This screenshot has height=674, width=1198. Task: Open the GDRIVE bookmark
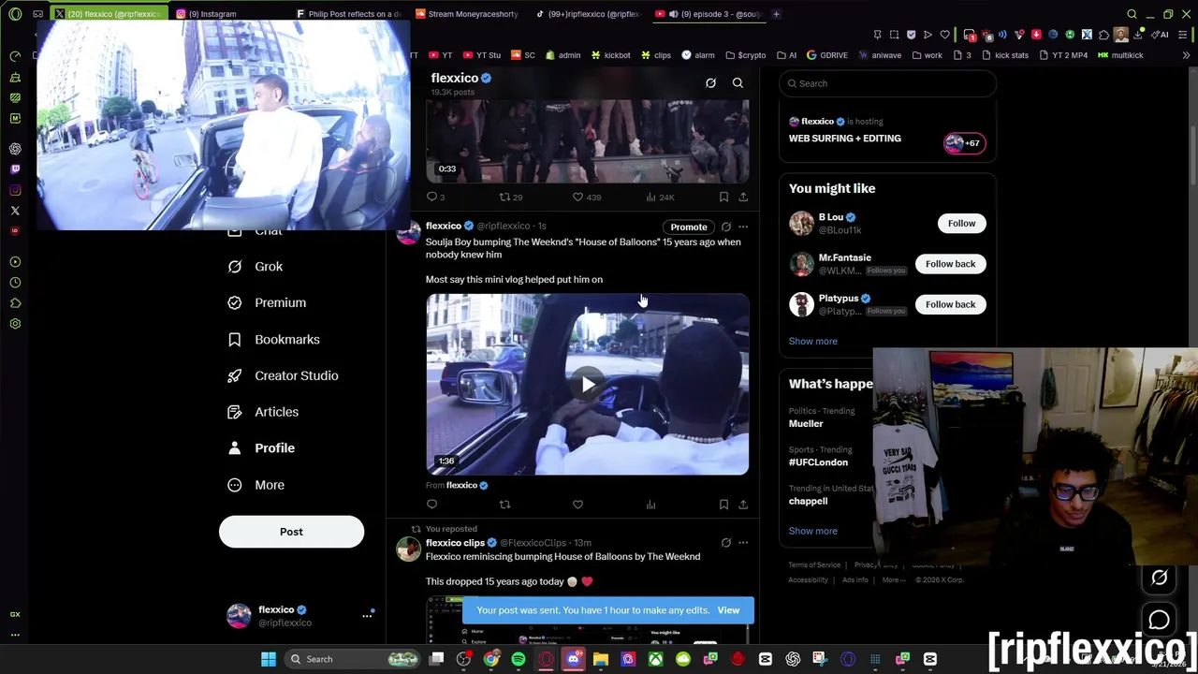pyautogui.click(x=827, y=55)
